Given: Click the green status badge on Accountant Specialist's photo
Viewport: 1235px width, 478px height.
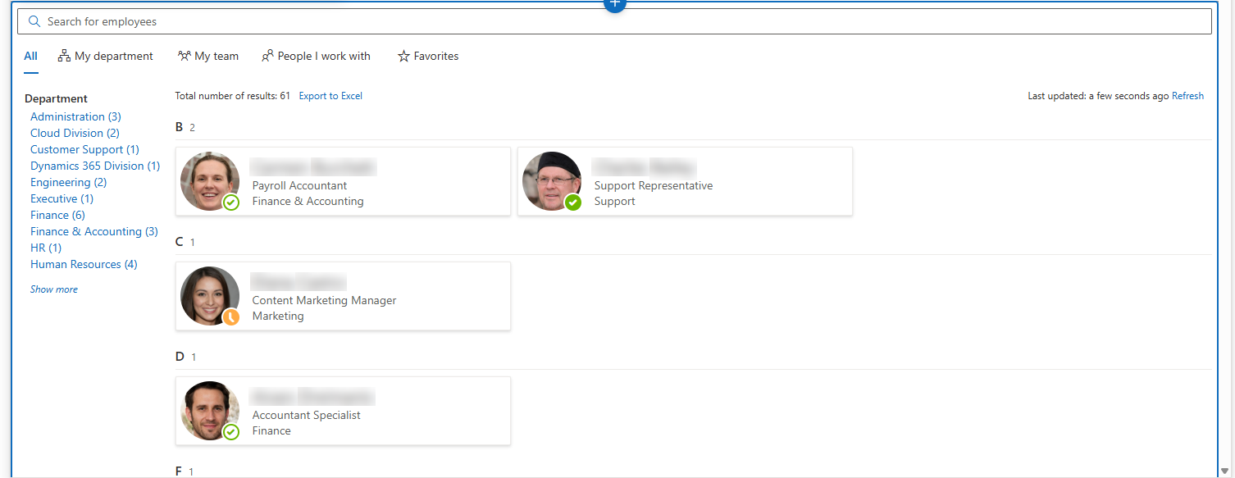Looking at the screenshot, I should pyautogui.click(x=231, y=431).
